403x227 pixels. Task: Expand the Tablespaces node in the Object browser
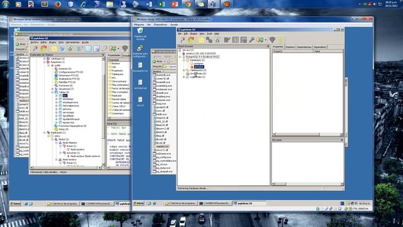[x=184, y=70]
